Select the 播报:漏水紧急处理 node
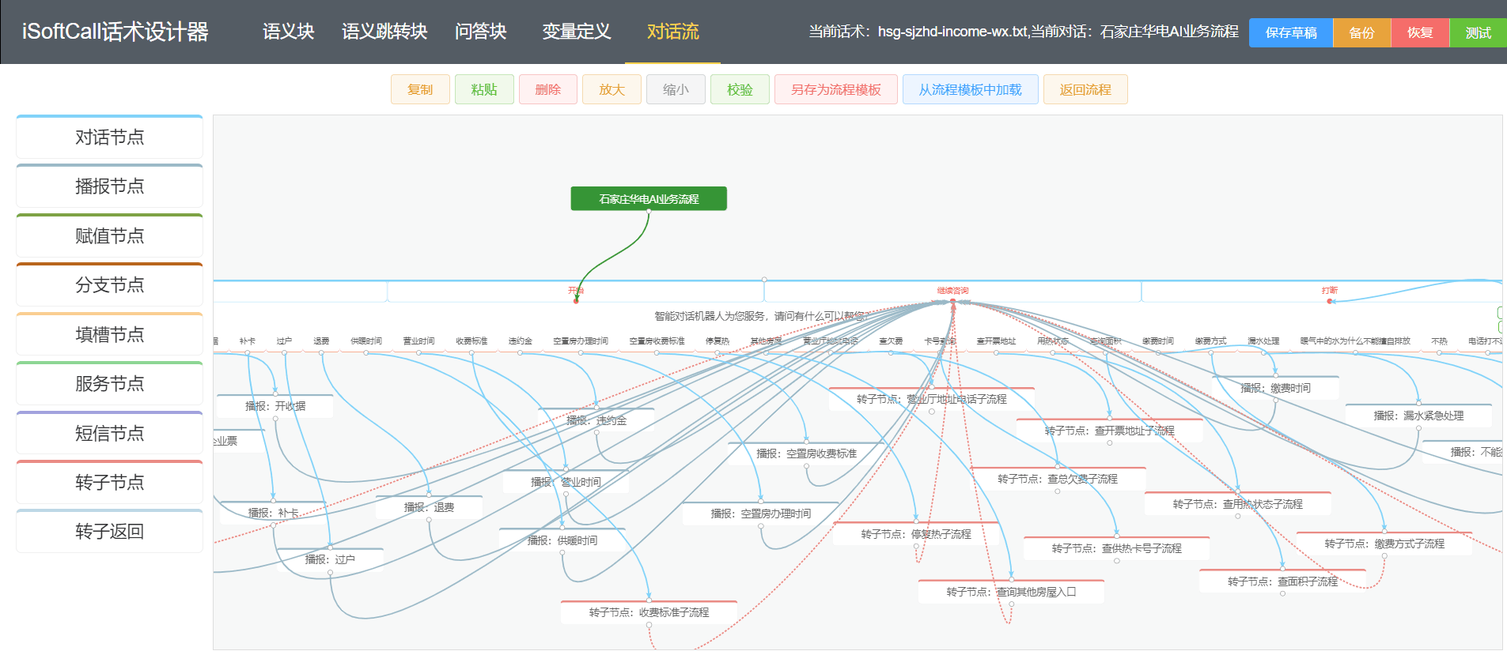The height and width of the screenshot is (651, 1507). tap(1418, 416)
